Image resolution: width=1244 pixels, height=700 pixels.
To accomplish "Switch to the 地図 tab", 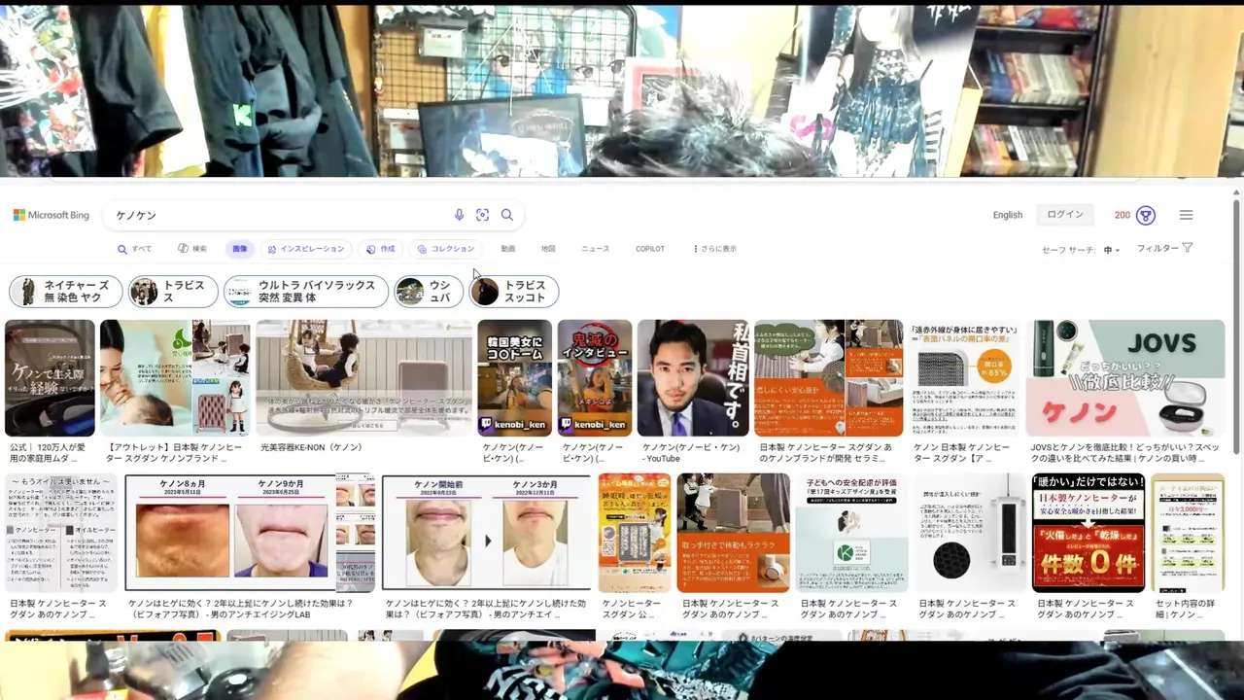I will [548, 249].
